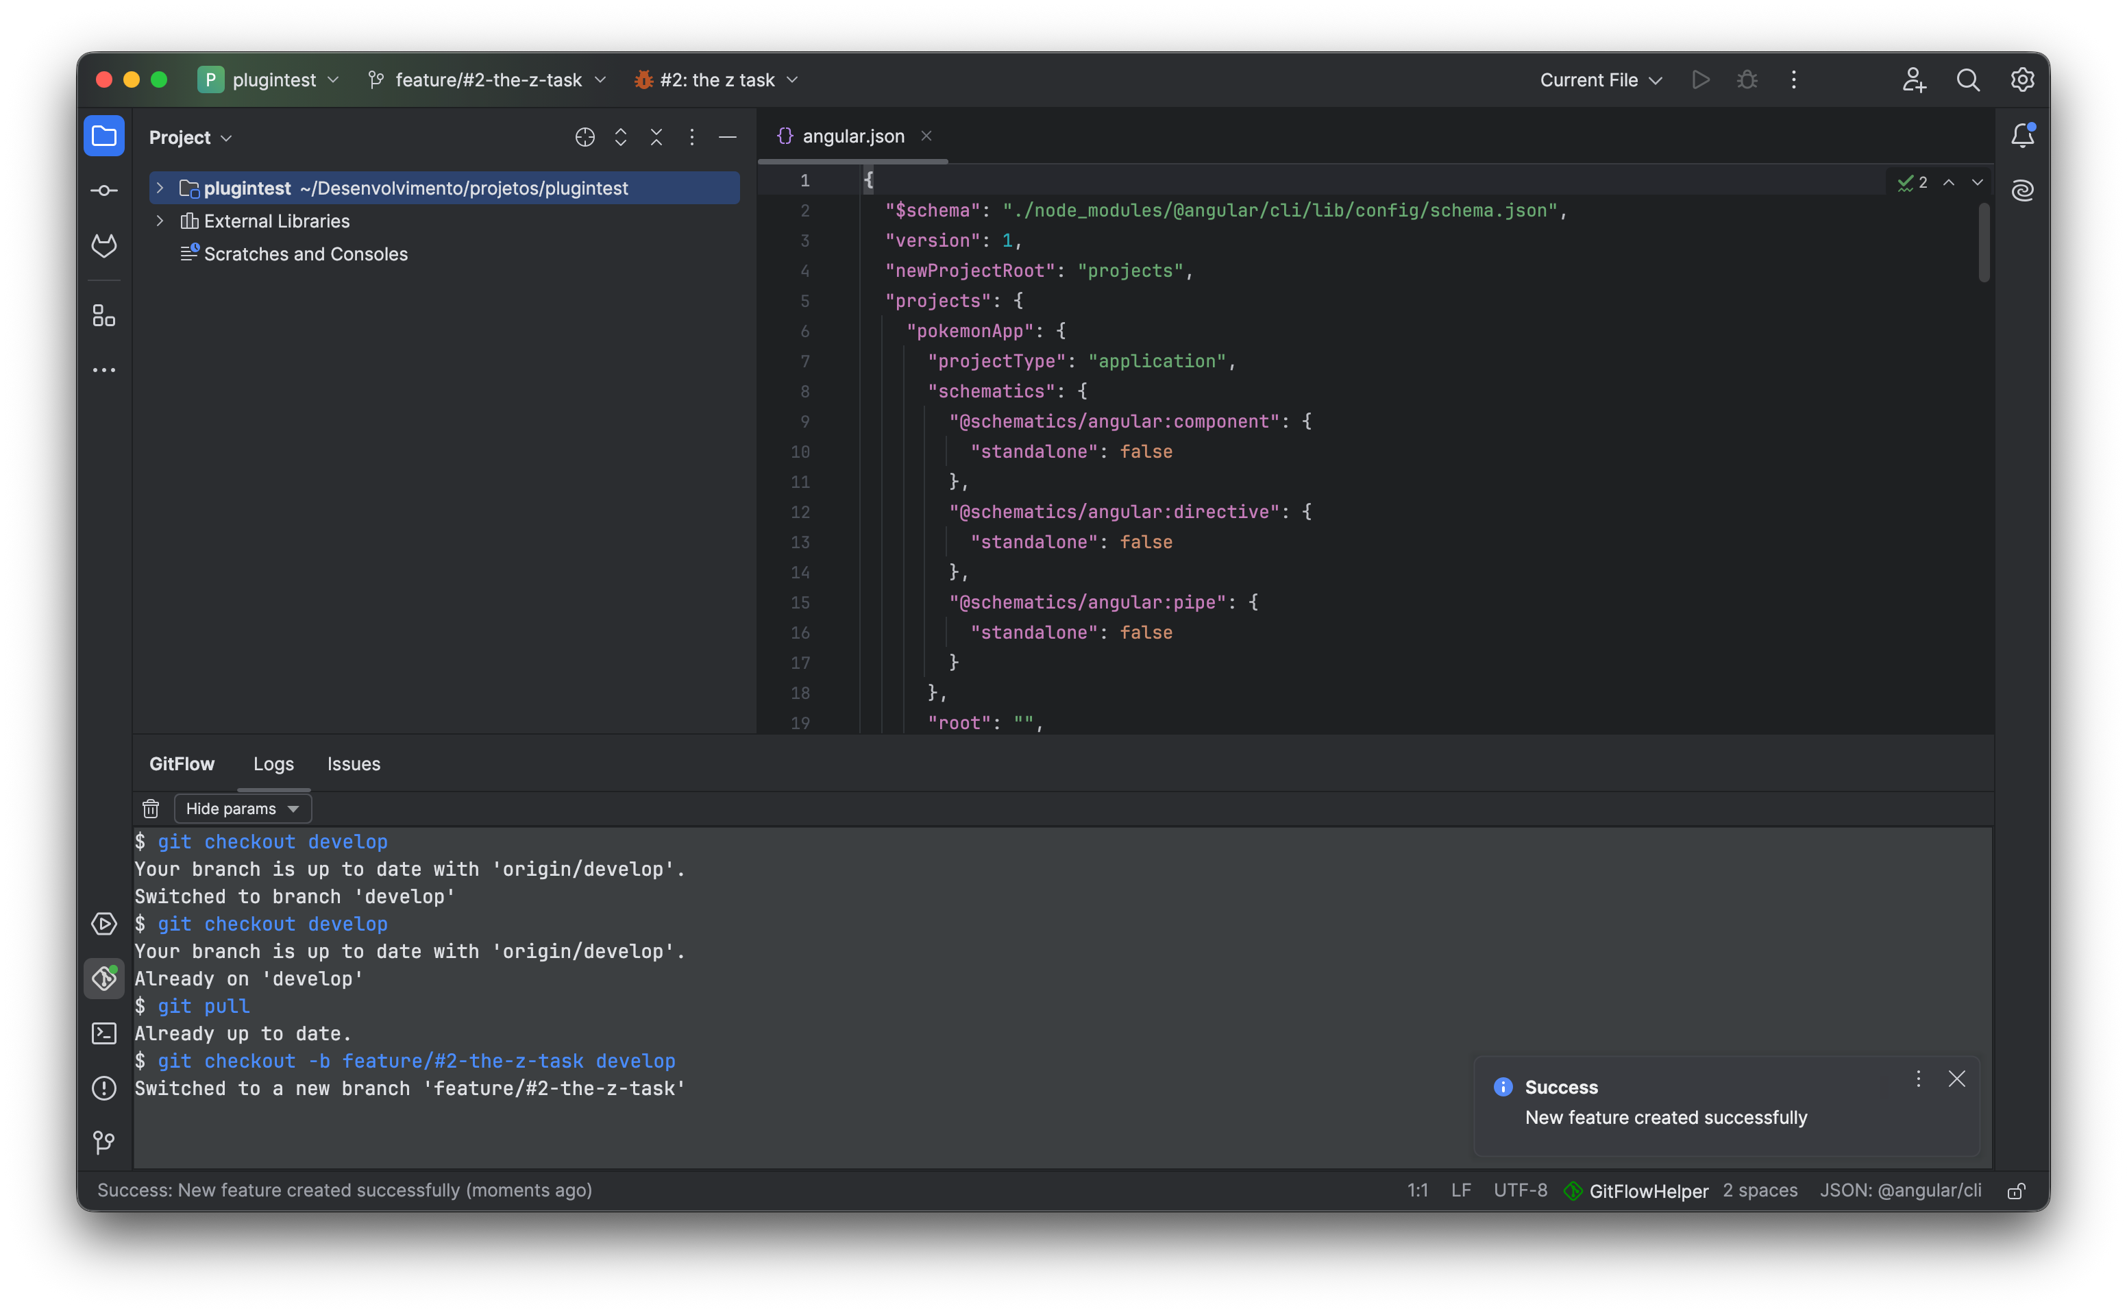Click the Select Opened File crosshair icon
Screen dimensions: 2127x1313
pyautogui.click(x=585, y=137)
